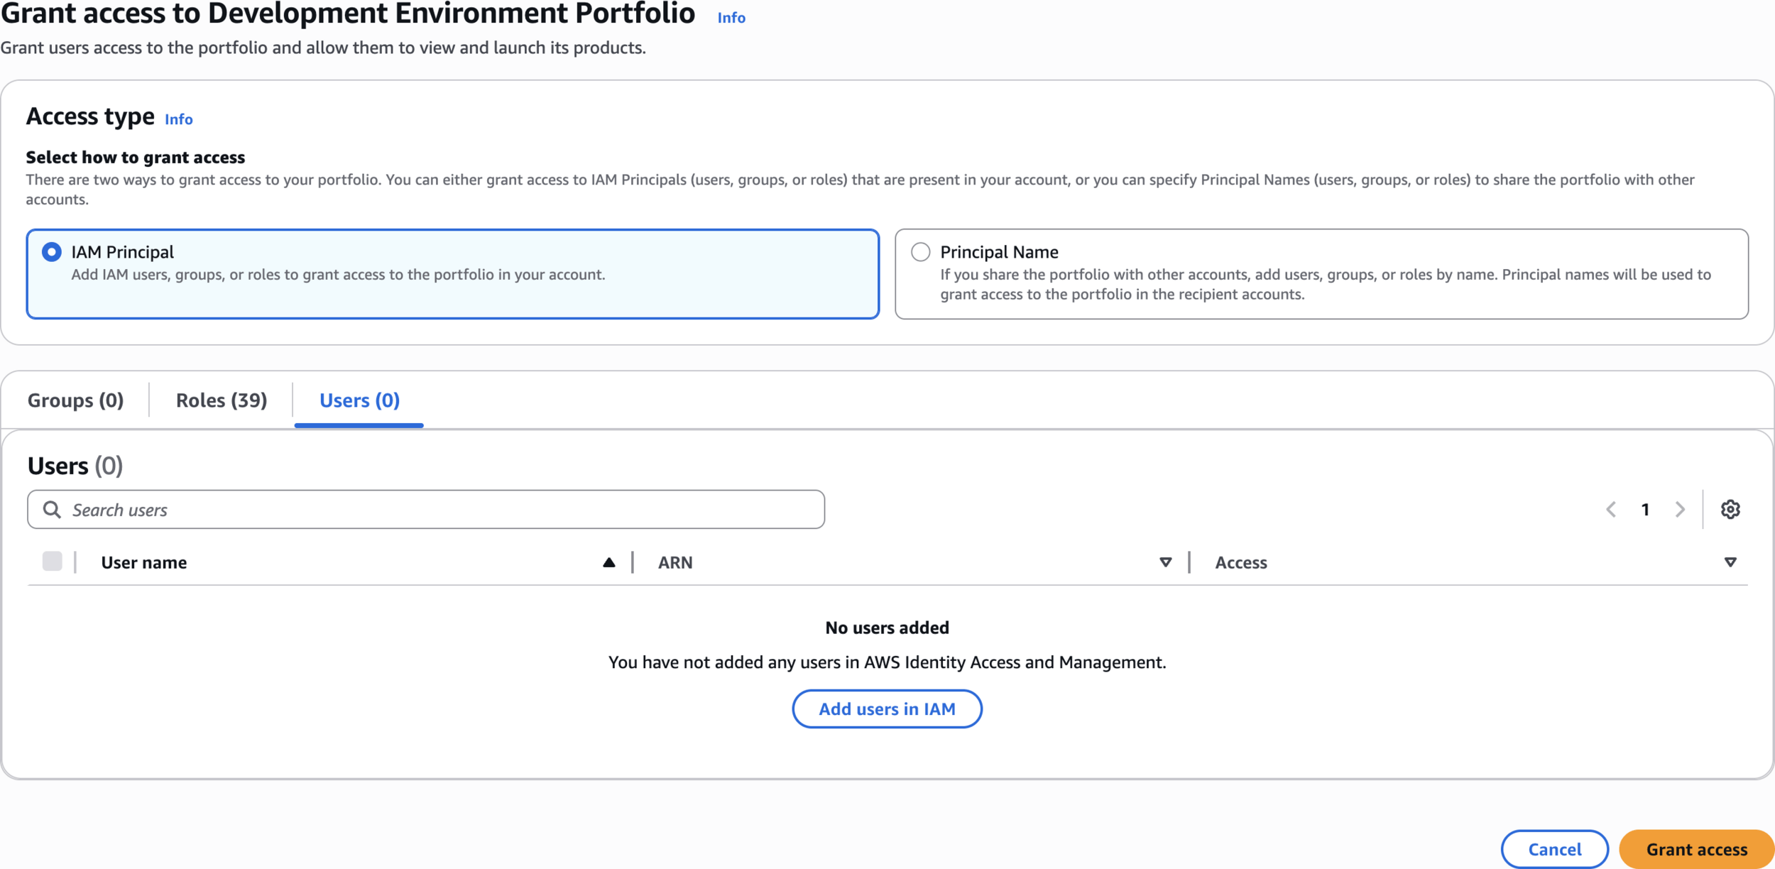Click page number 1 in pagination

coord(1645,510)
